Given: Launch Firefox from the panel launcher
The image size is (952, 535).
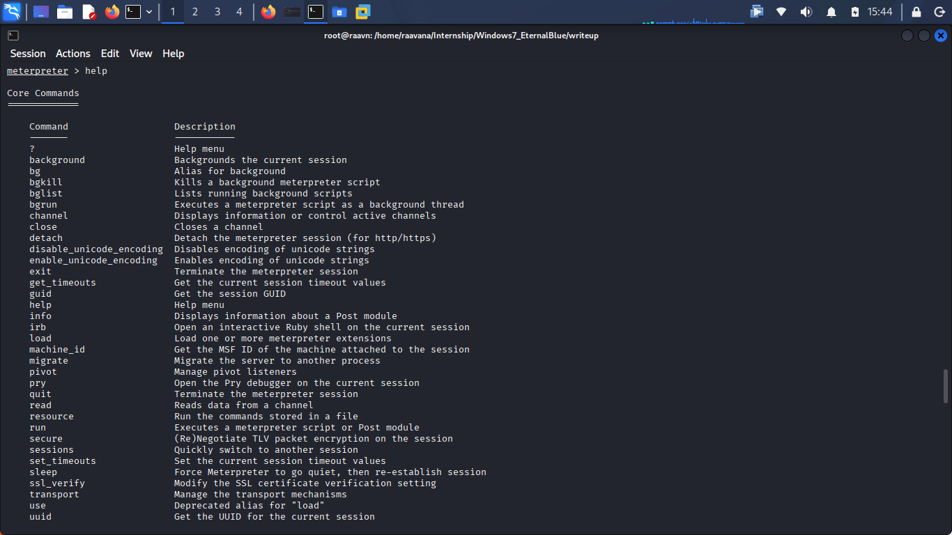Looking at the screenshot, I should (112, 12).
